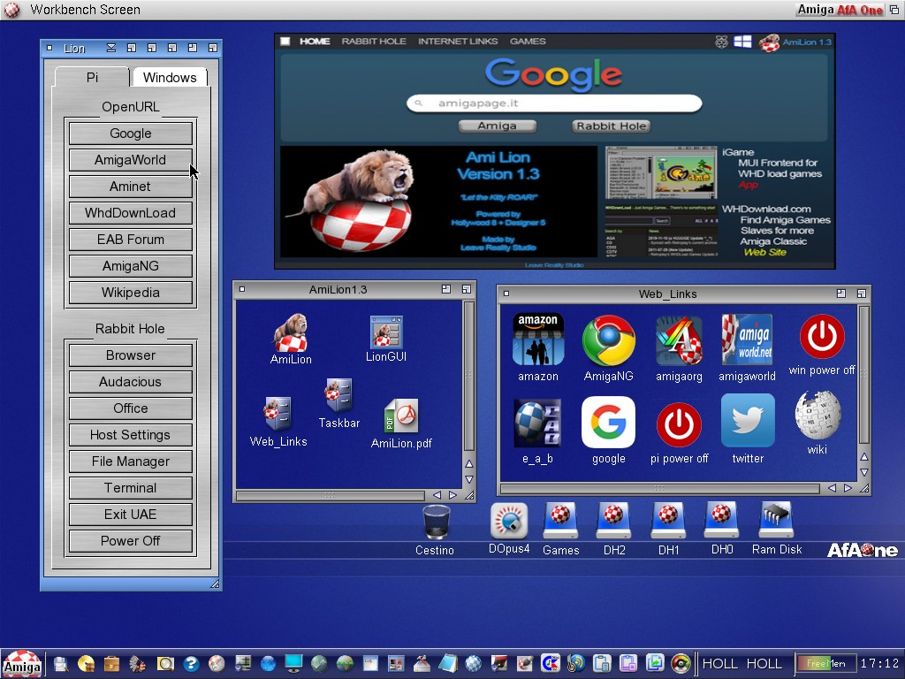Click the white square left of HOME
Screen dimensions: 905x679
click(285, 42)
